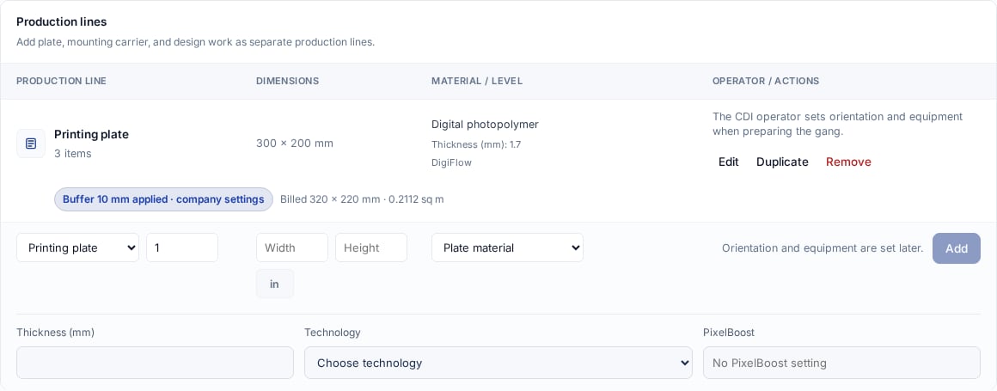Click the Buffer 10 mm applied badge

[163, 199]
